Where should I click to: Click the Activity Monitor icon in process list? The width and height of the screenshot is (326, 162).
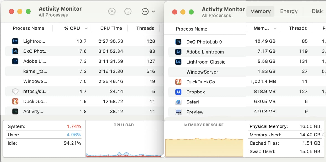15,112
